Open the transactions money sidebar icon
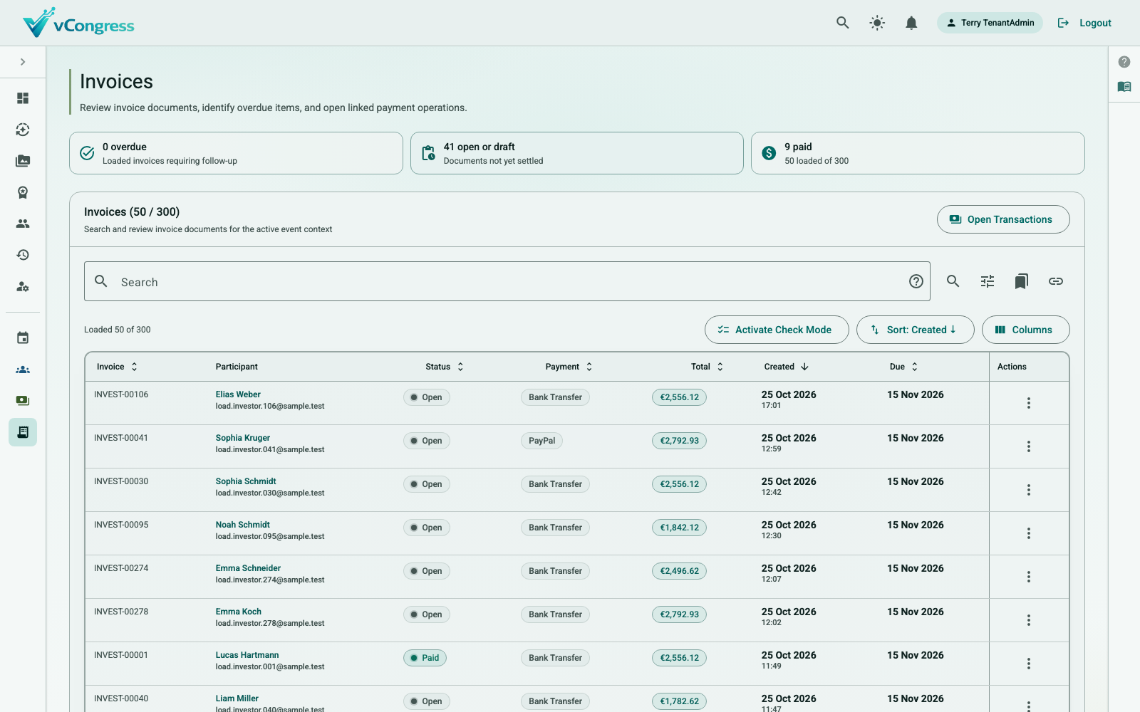 point(23,401)
